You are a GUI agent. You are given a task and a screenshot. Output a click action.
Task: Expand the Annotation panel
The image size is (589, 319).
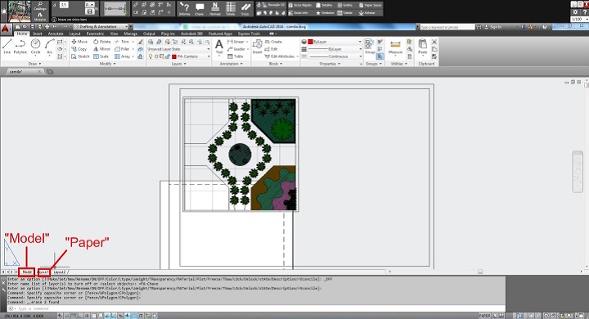pyautogui.click(x=232, y=64)
